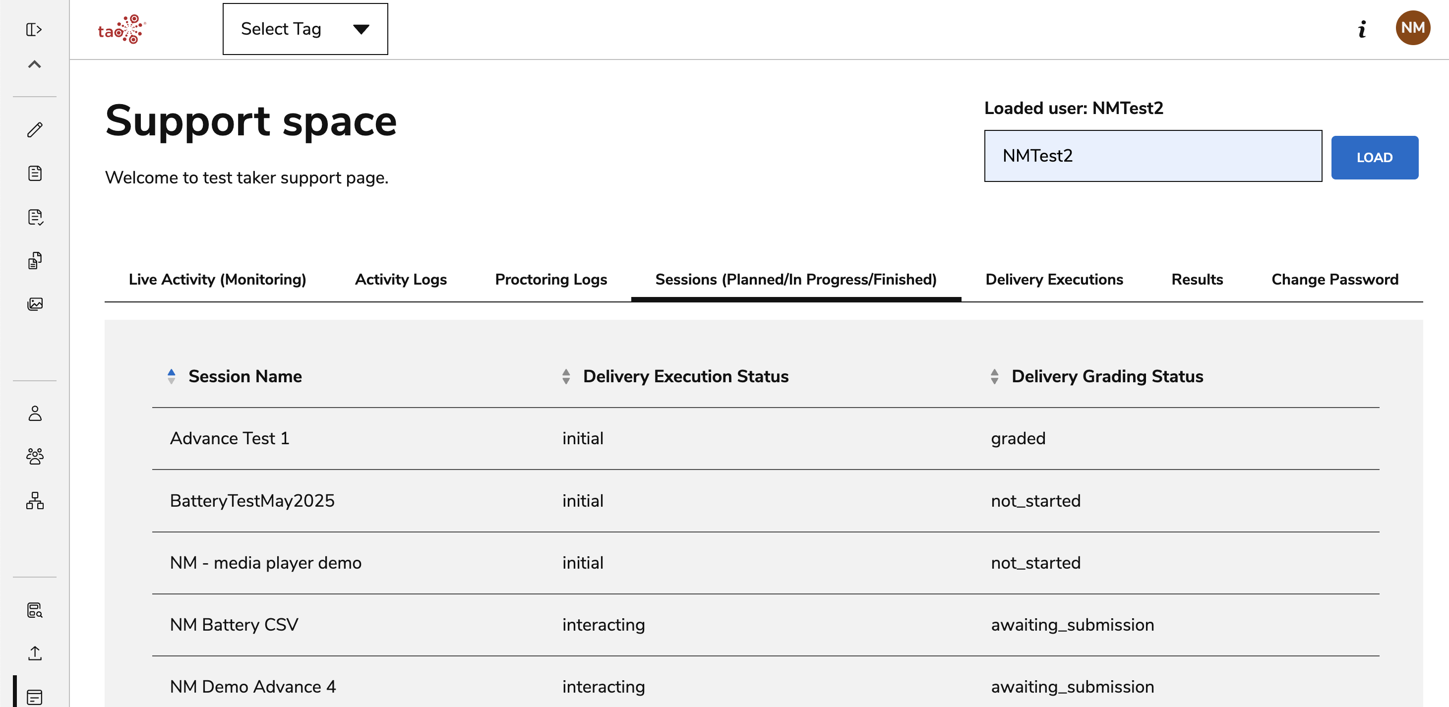This screenshot has width=1449, height=707.
Task: Open the deliveries section with checkmark icon
Action: coord(35,217)
